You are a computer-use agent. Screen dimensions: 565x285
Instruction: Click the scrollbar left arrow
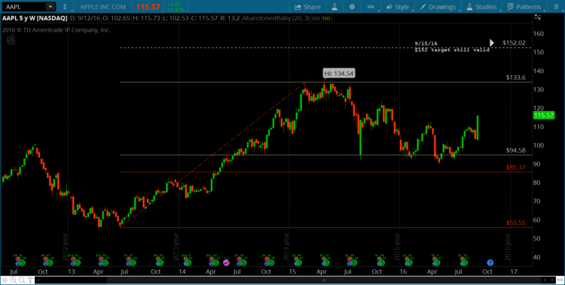[38, 280]
